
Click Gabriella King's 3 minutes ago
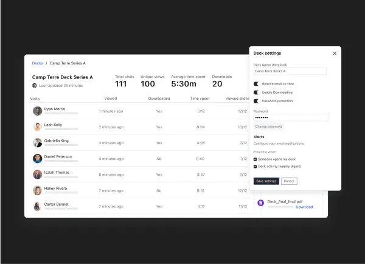111,143
